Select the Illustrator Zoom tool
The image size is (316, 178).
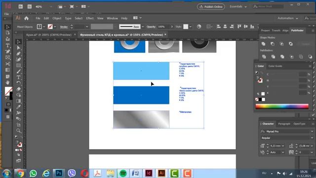click(x=18, y=131)
